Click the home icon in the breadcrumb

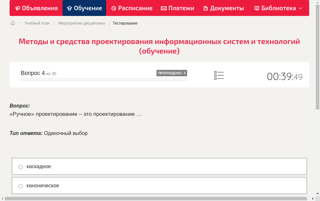pyautogui.click(x=12, y=23)
